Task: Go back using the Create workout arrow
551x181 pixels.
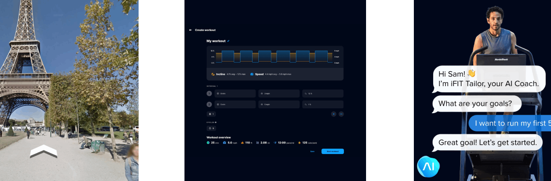Action: tap(190, 30)
